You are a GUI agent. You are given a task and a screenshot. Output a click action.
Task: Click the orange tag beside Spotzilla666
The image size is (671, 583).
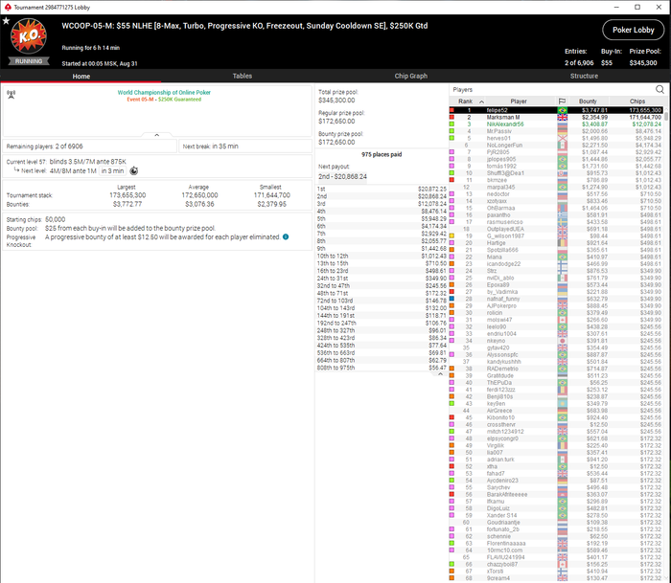(451, 250)
